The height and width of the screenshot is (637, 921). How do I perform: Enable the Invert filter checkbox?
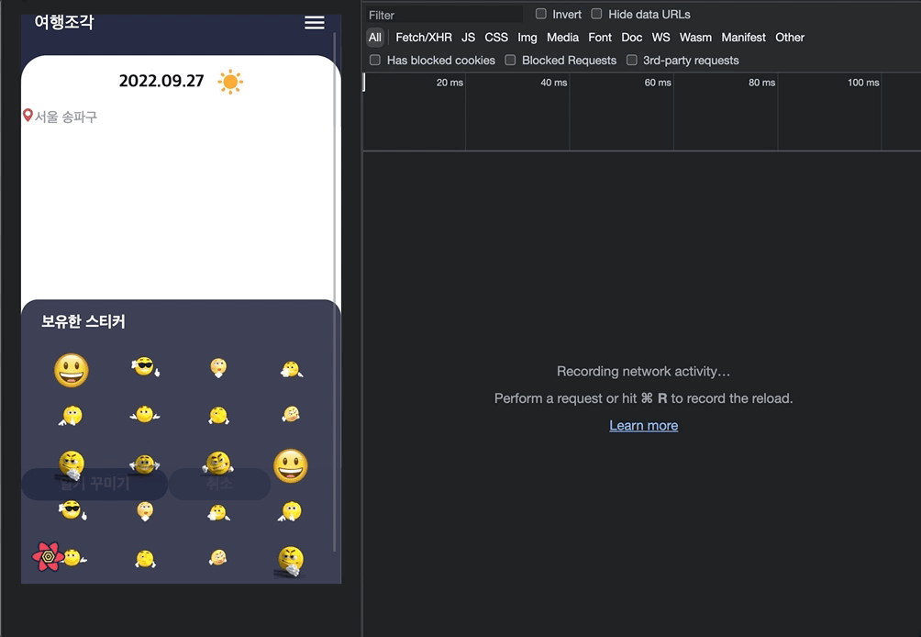(541, 14)
